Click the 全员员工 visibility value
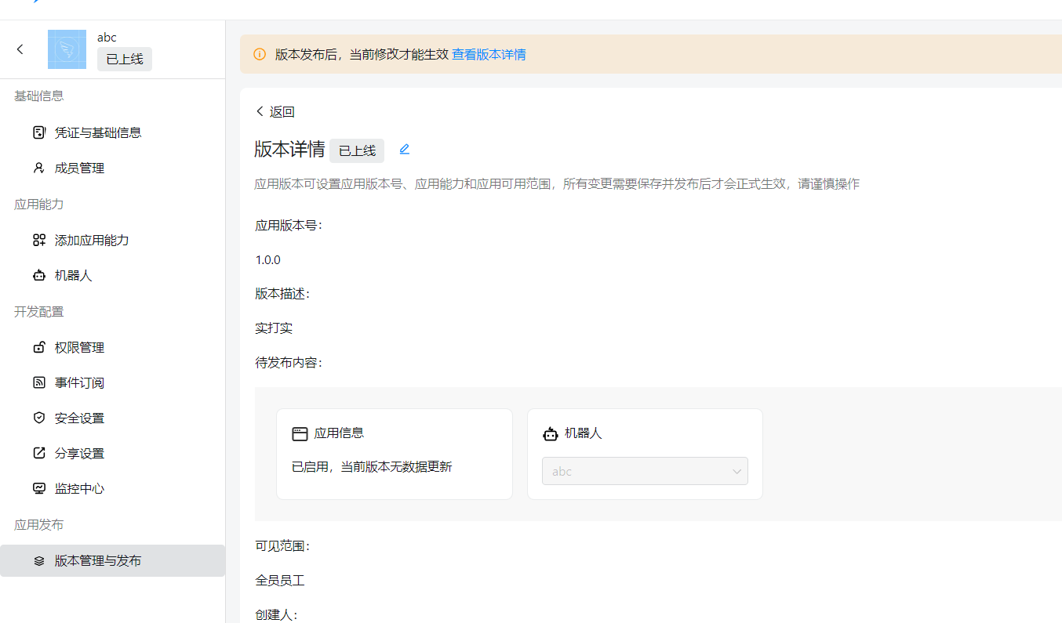The width and height of the screenshot is (1062, 623). 280,581
